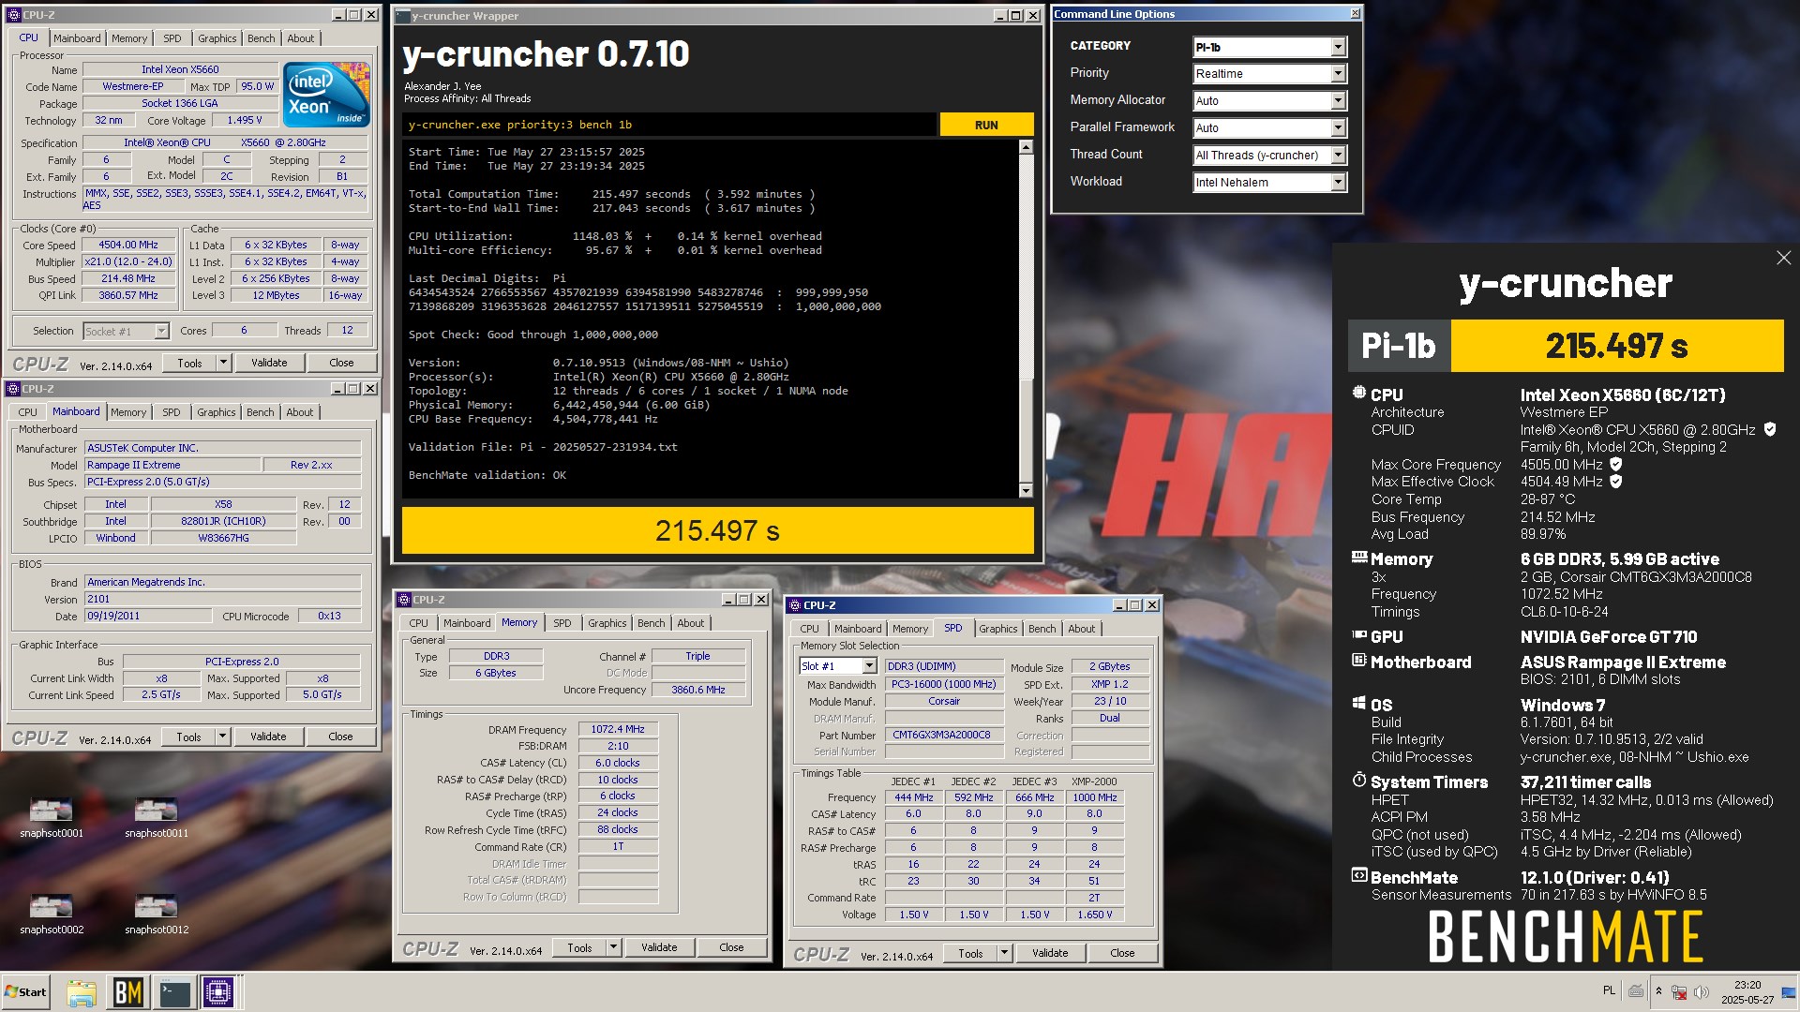Click the yellow RUN button
Screen dimensions: 1800x1012
pos(986,125)
